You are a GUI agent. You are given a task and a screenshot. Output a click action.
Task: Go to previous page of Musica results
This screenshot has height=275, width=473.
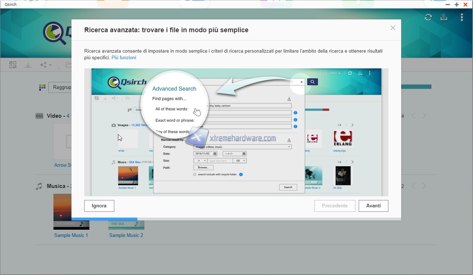coord(413,186)
